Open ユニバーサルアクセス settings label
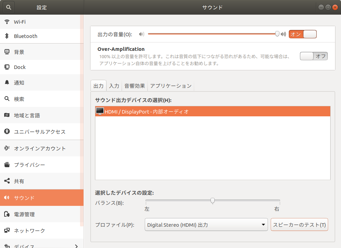 tap(40, 132)
